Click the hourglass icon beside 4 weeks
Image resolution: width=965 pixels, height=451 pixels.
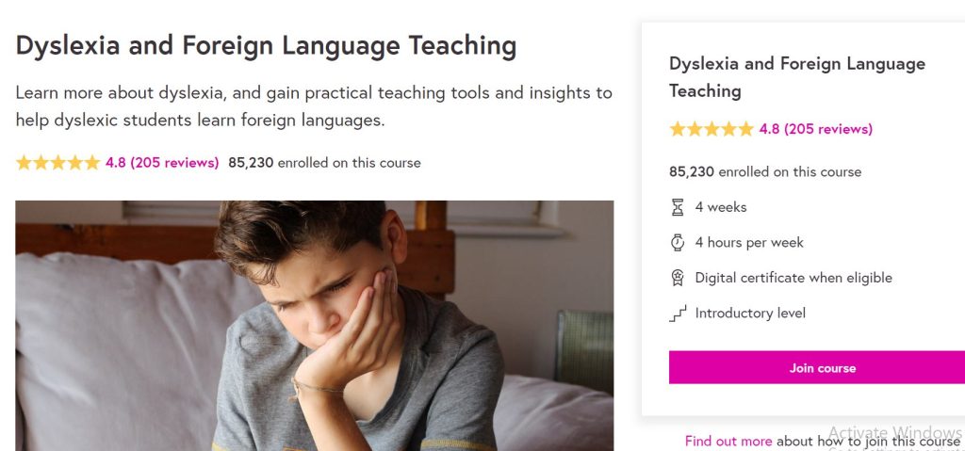pos(677,207)
